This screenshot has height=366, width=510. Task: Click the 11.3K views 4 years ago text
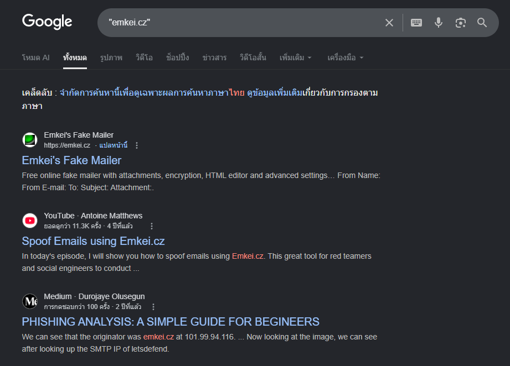tap(88, 226)
